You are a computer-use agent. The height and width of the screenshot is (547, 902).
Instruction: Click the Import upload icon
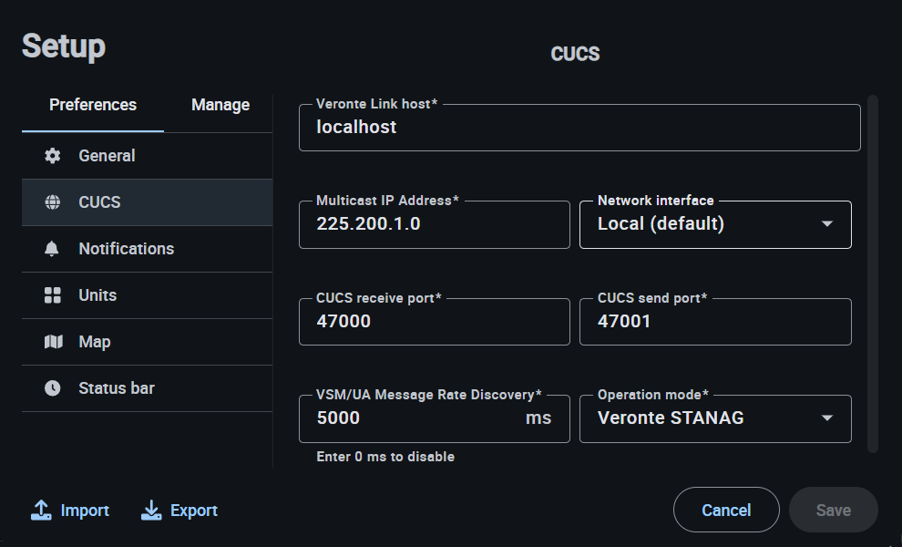(x=41, y=511)
